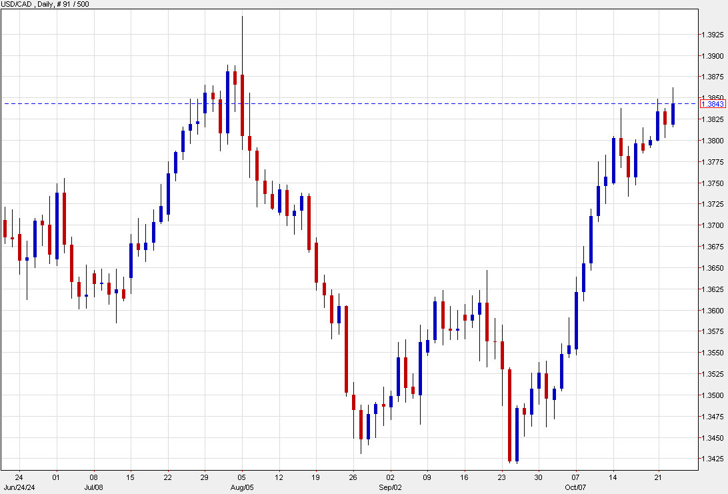Click the 1.3525 price axis label

point(712,374)
